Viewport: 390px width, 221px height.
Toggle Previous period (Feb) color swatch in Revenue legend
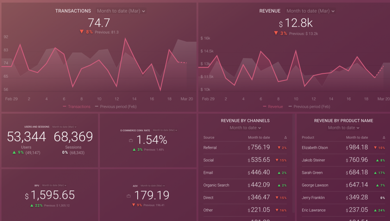pyautogui.click(x=290, y=107)
